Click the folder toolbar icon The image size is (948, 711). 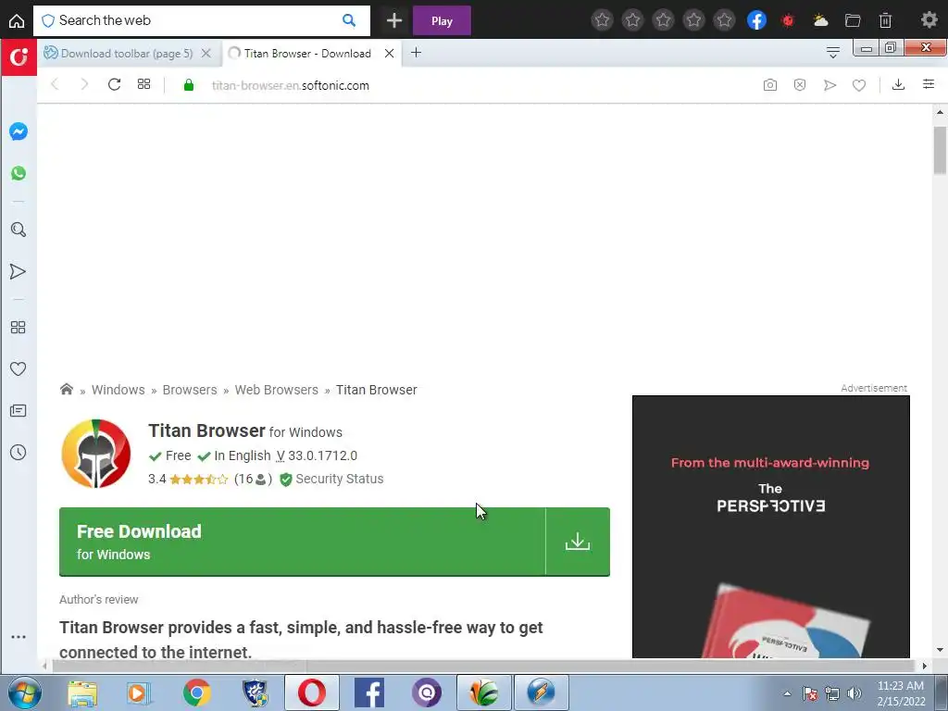coord(853,20)
